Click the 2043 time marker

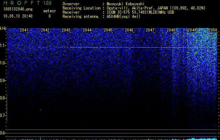(x=66, y=30)
